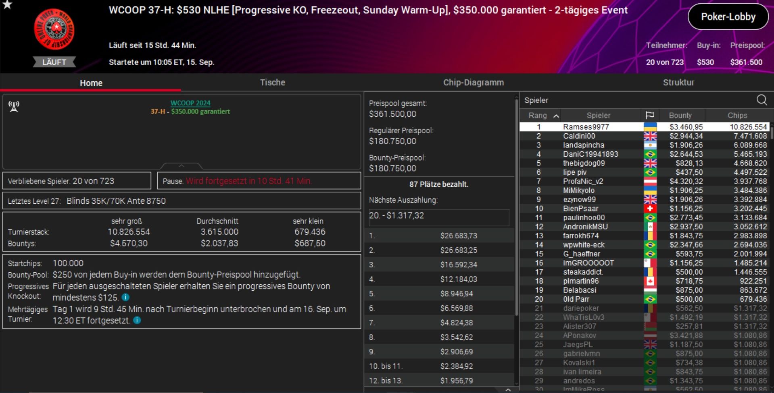The image size is (774, 393).
Task: Collapse the WCOOP banner panel
Action: pyautogui.click(x=182, y=166)
